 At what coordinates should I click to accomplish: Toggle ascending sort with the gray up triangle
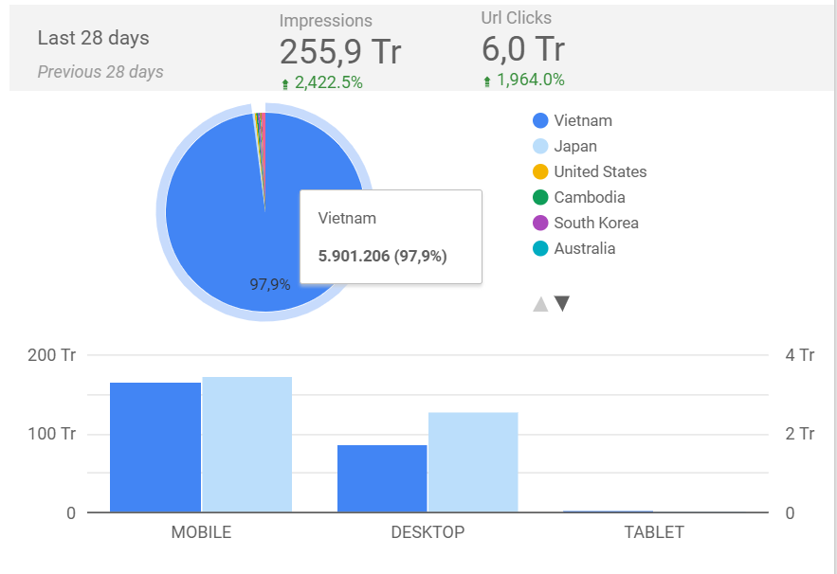[x=539, y=302]
